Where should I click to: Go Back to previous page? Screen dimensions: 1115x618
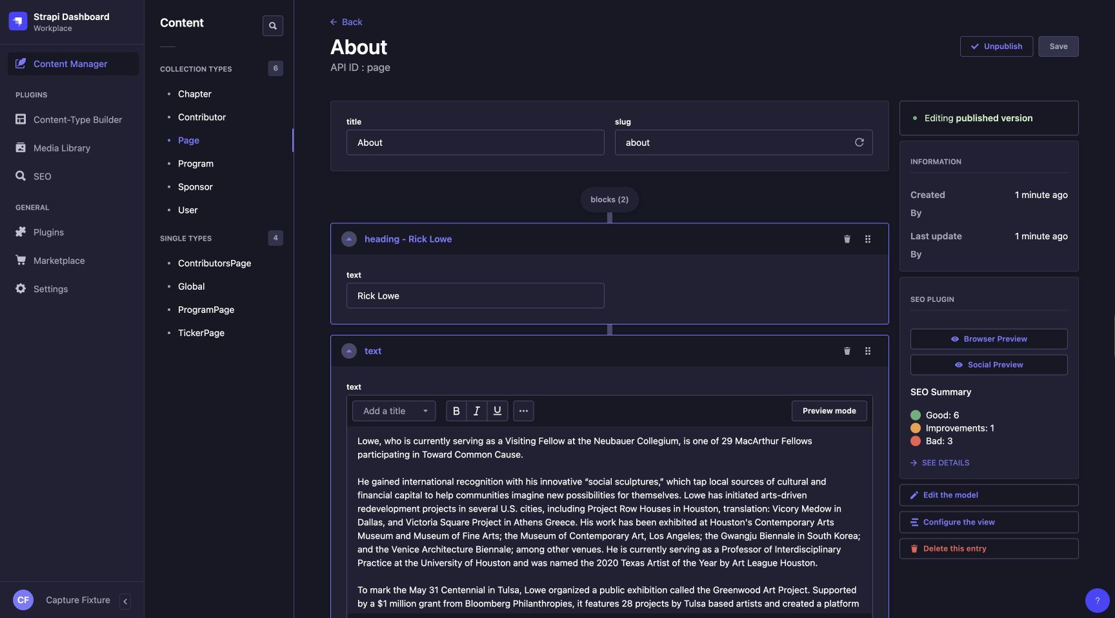point(347,22)
